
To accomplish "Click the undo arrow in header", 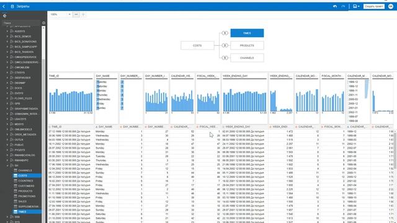I will coord(335,6).
